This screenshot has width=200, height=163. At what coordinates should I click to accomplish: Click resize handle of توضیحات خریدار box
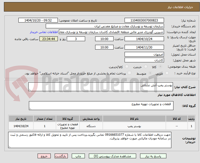[9, 146]
